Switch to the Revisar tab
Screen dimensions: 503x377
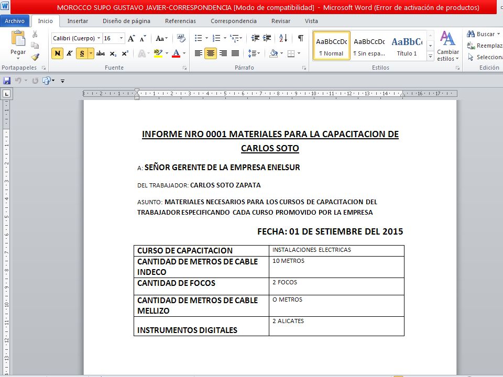coord(281,21)
